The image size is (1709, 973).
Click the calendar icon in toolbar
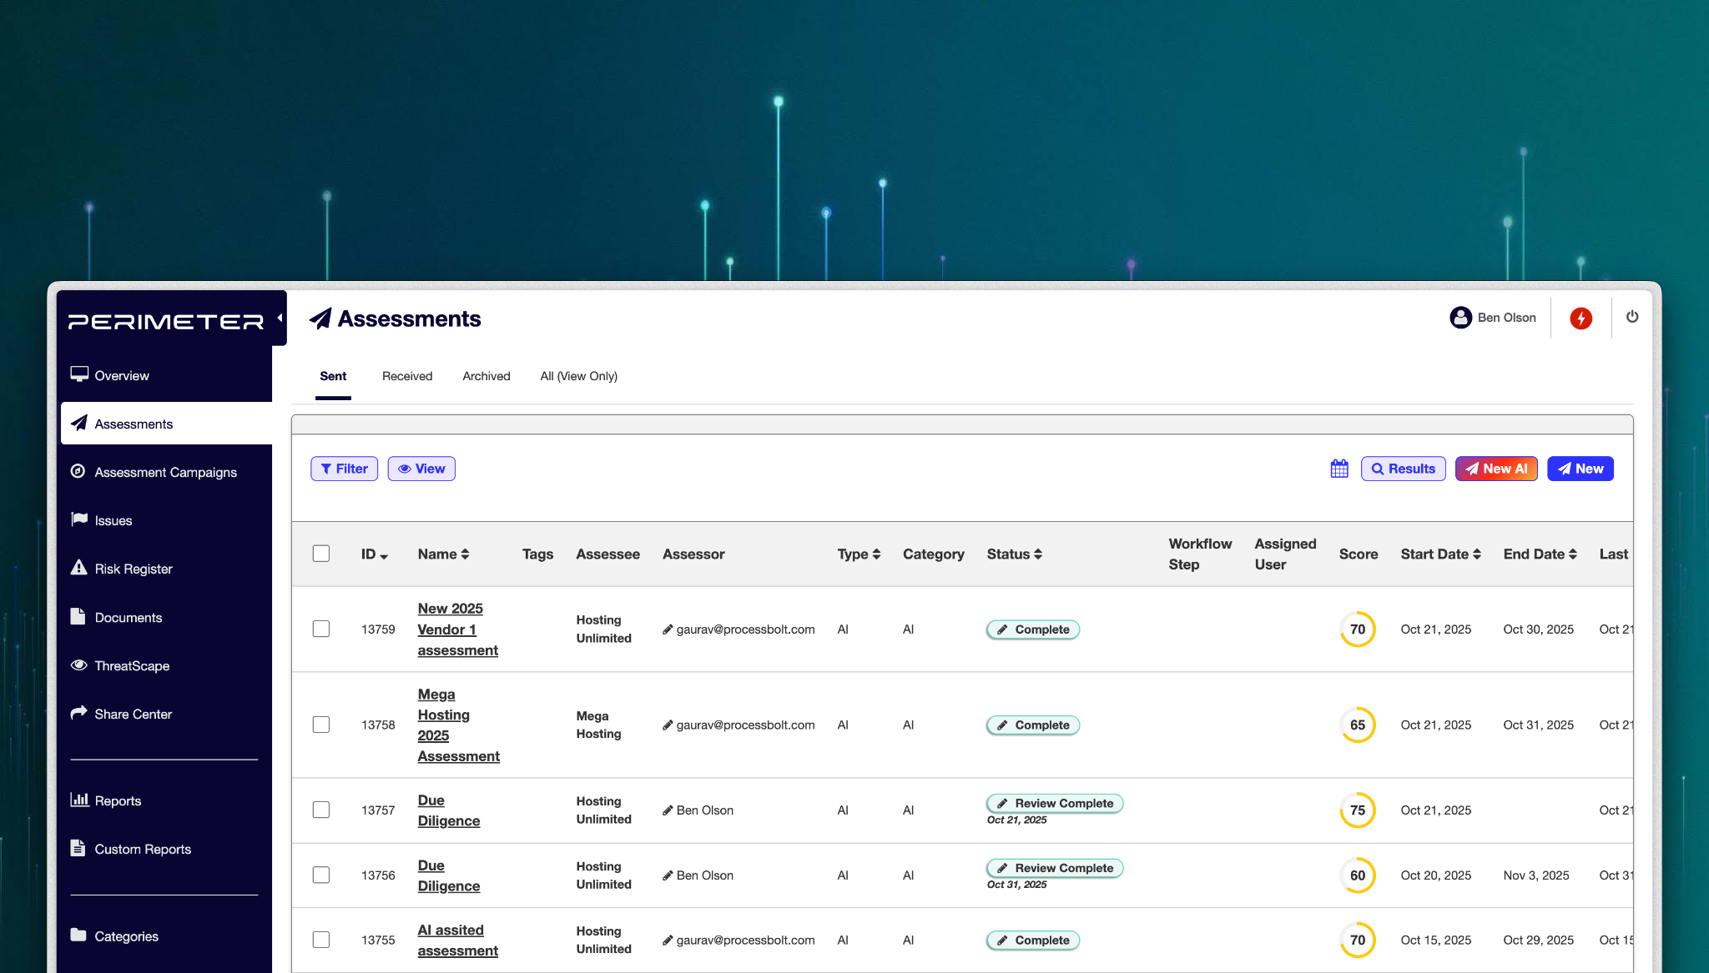pyautogui.click(x=1339, y=469)
